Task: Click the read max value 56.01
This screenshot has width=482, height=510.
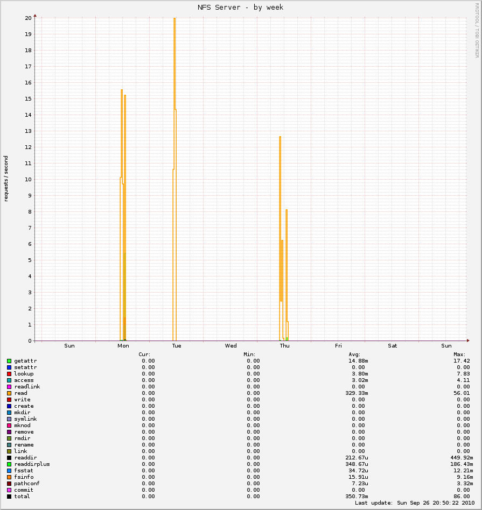Action: (462, 393)
